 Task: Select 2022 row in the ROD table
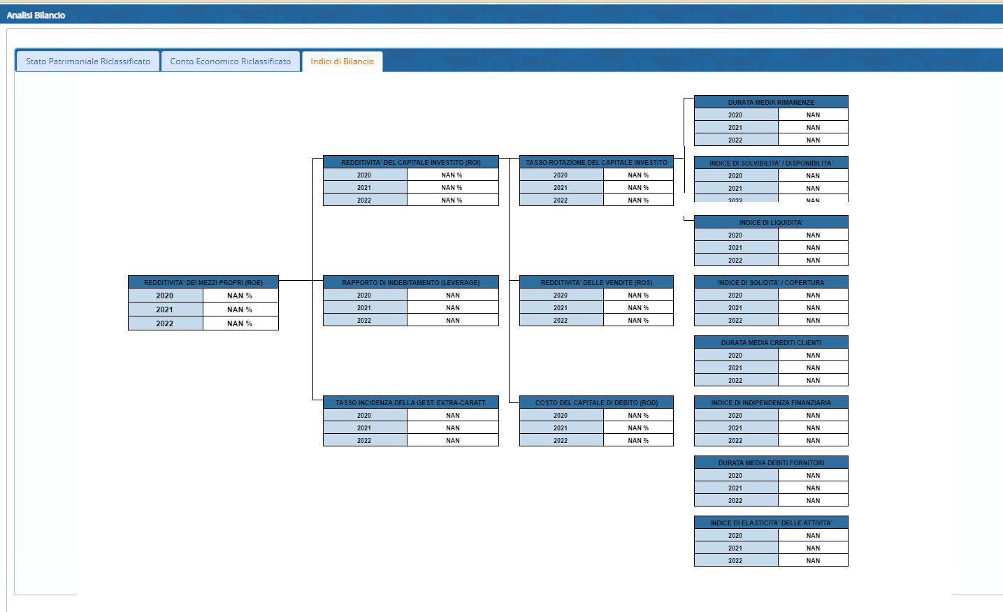point(561,441)
